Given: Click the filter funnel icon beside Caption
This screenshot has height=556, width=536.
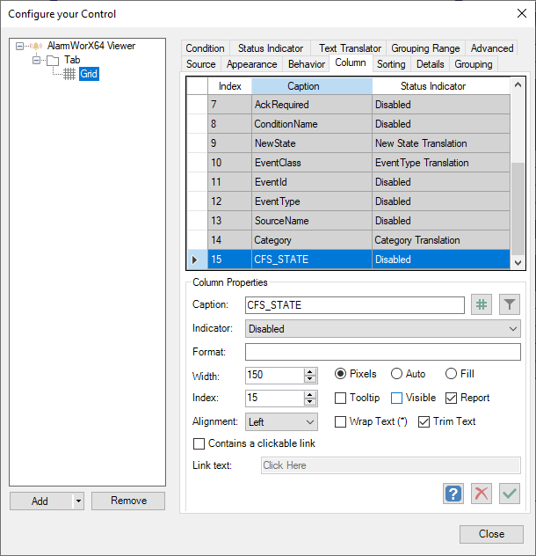Looking at the screenshot, I should (510, 304).
